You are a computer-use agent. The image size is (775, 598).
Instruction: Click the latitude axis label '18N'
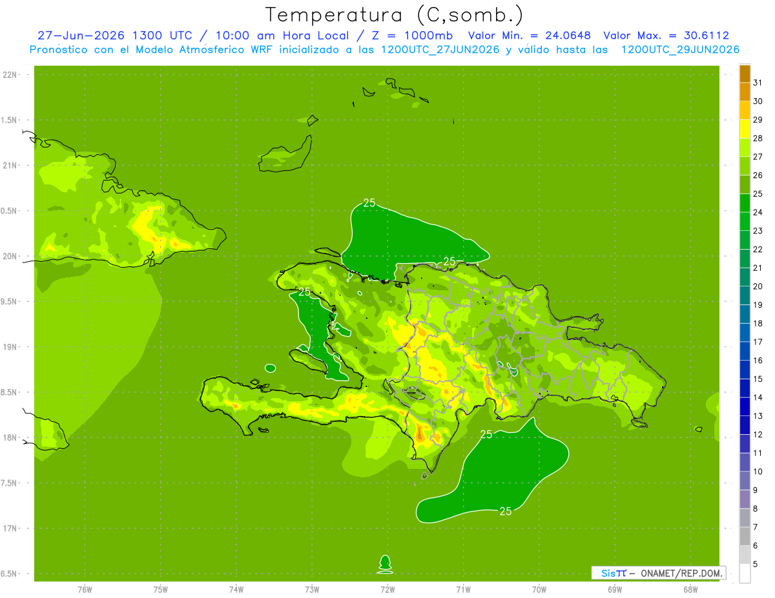coord(10,437)
